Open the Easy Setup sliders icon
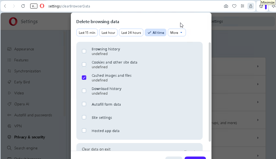The width and height of the screenshot is (276, 159). pos(242,6)
